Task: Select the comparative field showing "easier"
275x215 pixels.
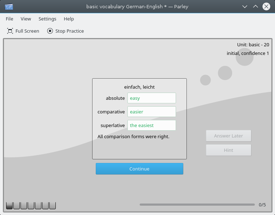Action: 152,112
